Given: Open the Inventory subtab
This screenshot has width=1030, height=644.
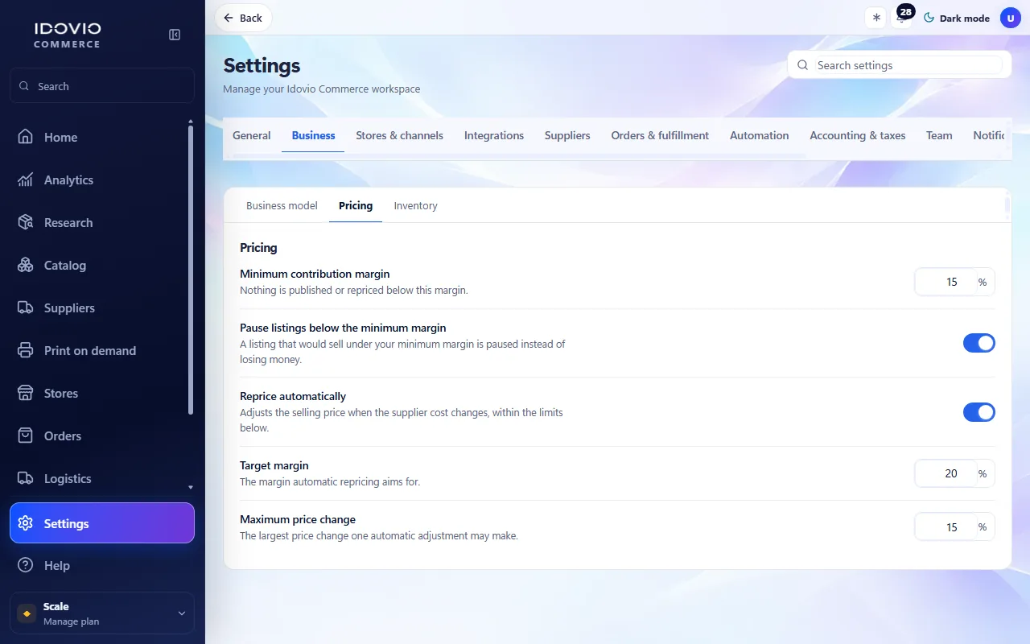Looking at the screenshot, I should pyautogui.click(x=416, y=205).
